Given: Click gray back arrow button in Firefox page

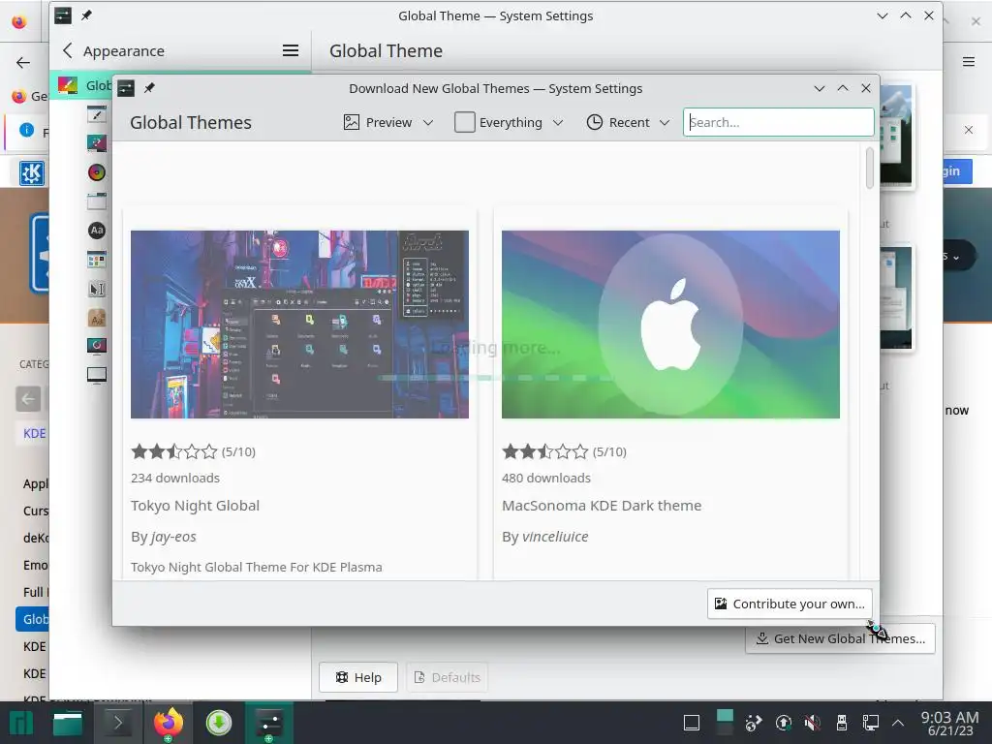Looking at the screenshot, I should 28,398.
